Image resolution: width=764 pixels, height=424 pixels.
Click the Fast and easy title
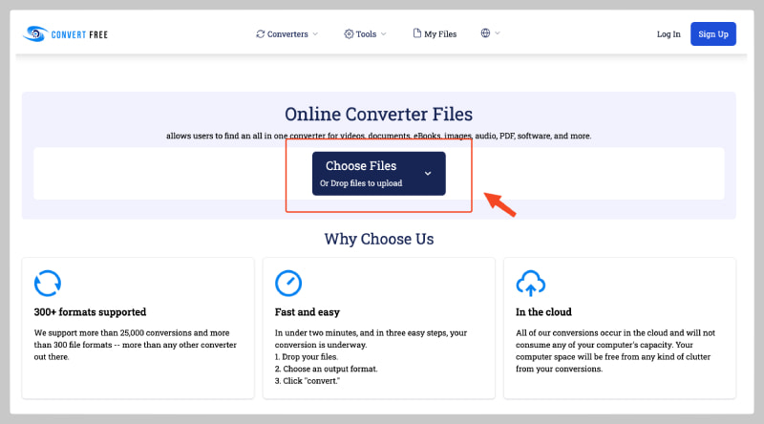307,312
